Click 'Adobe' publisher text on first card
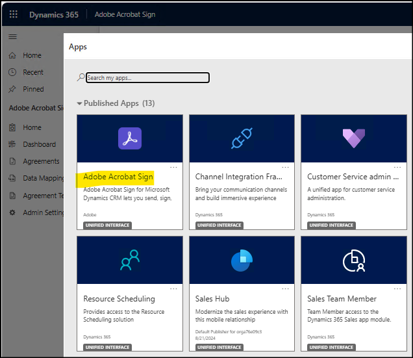Image resolution: width=413 pixels, height=358 pixels. 90,215
